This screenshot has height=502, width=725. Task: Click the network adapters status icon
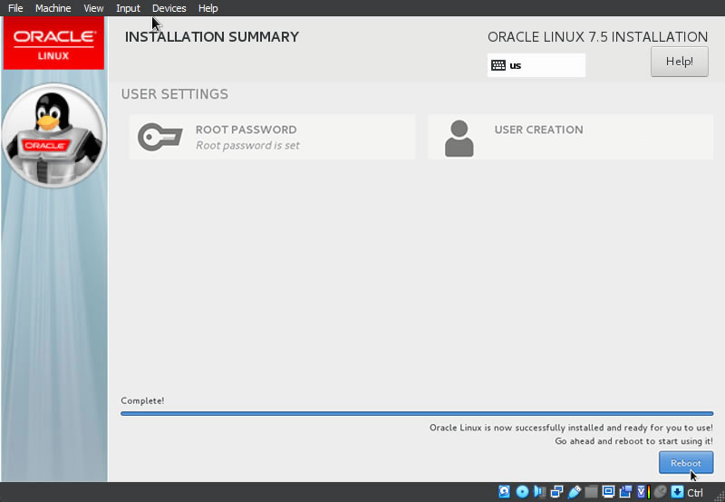click(x=556, y=492)
